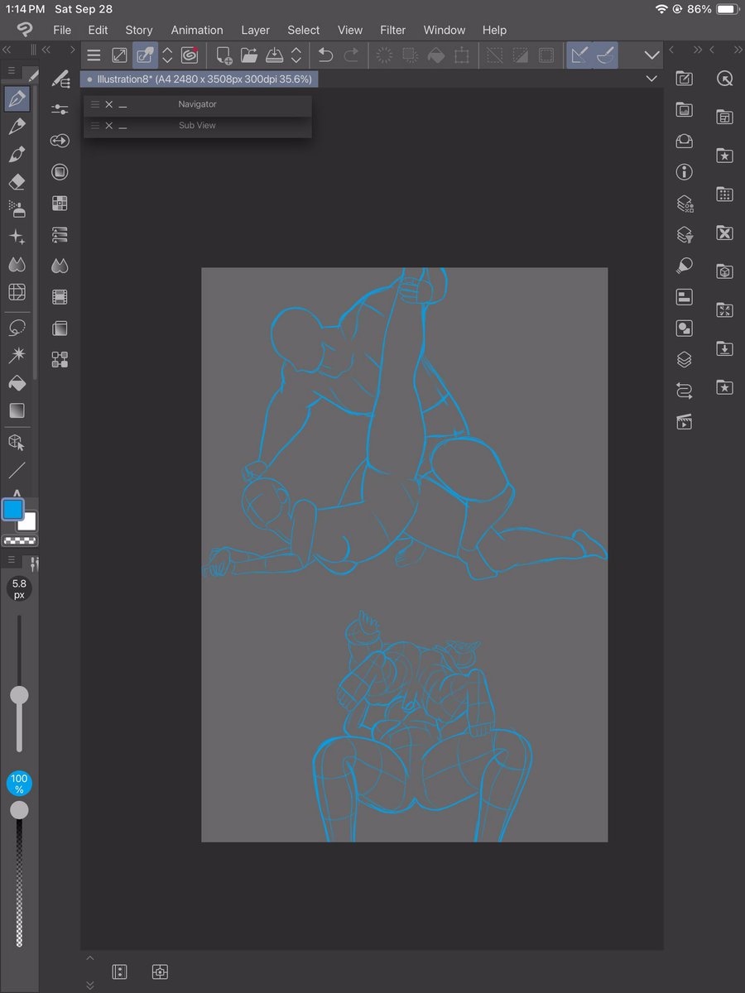Open the Color Set grid palette
Viewport: 745px width, 993px height.
pyautogui.click(x=60, y=204)
